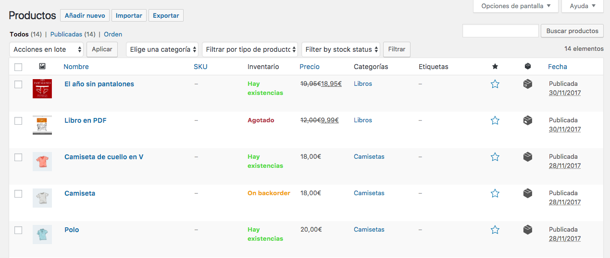Open the Libro en PDF thumbnail
610x258 pixels.
point(42,125)
